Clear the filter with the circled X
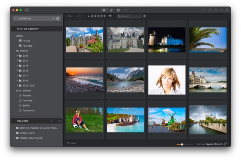 click(145, 16)
